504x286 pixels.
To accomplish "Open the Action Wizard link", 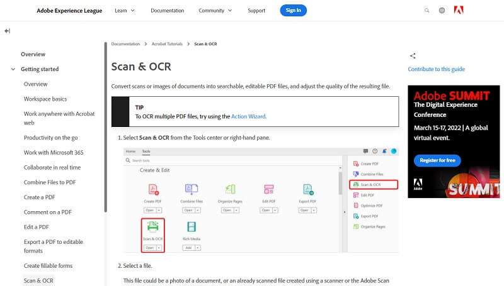I will 248,116.
